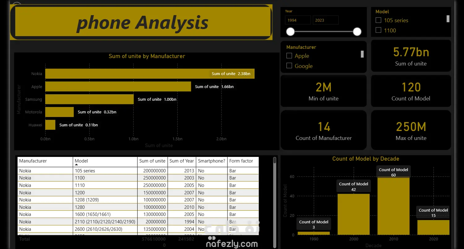Click the right handle of Year slider
The image size is (464, 249).
[357, 32]
